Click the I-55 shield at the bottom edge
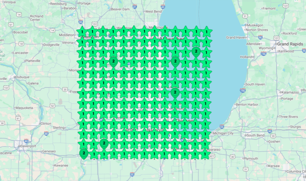The image size is (306, 181). point(132,175)
